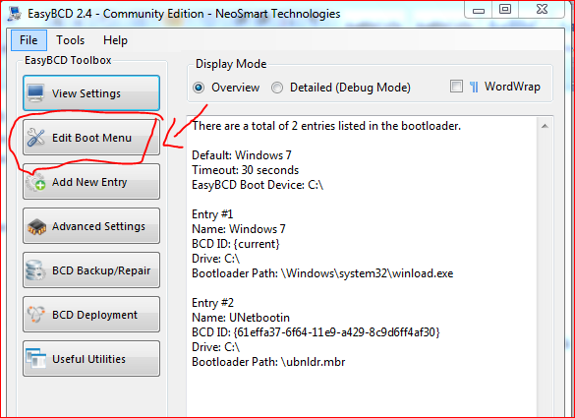This screenshot has width=575, height=418.
Task: Click the WordWrap paragraph icon
Action: pos(474,87)
